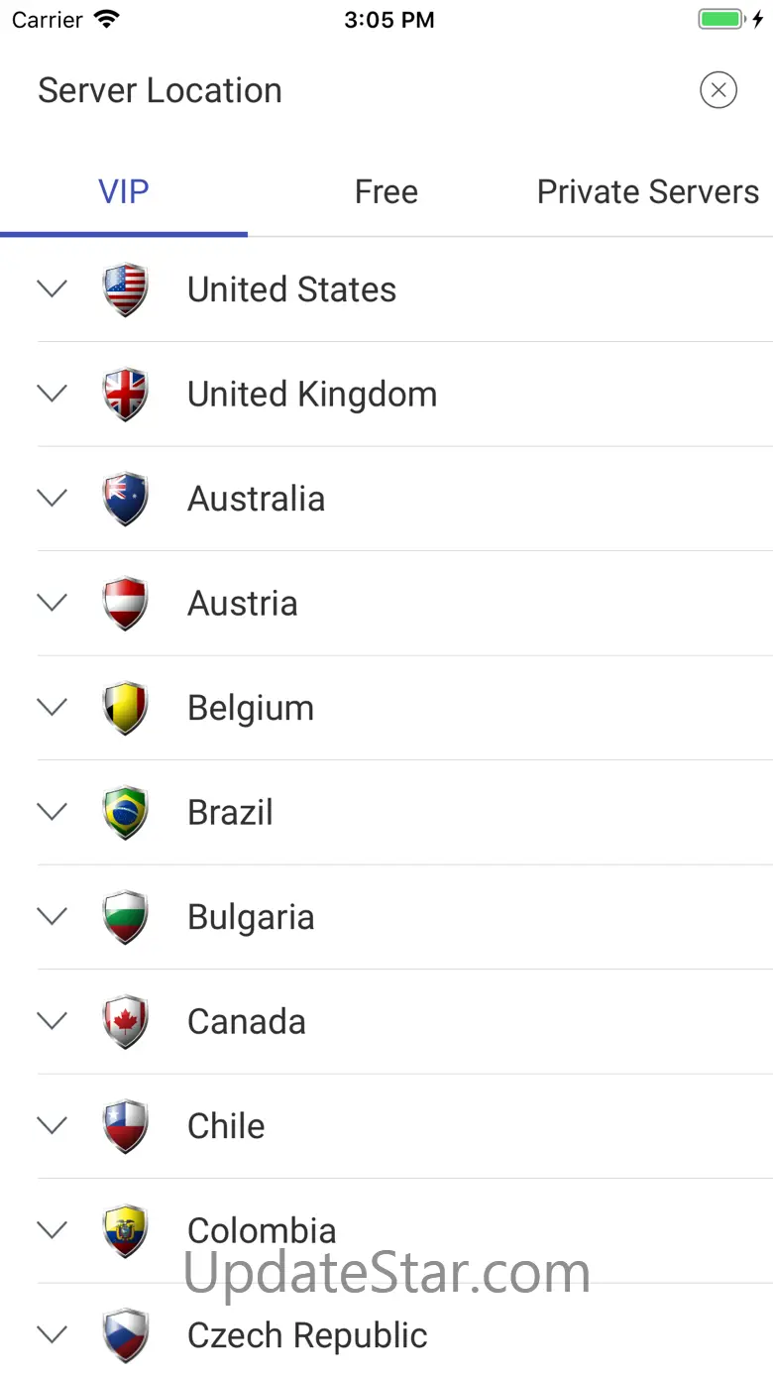The width and height of the screenshot is (773, 1375).
Task: Expand the United Kingdom chevron
Action: pyautogui.click(x=52, y=394)
